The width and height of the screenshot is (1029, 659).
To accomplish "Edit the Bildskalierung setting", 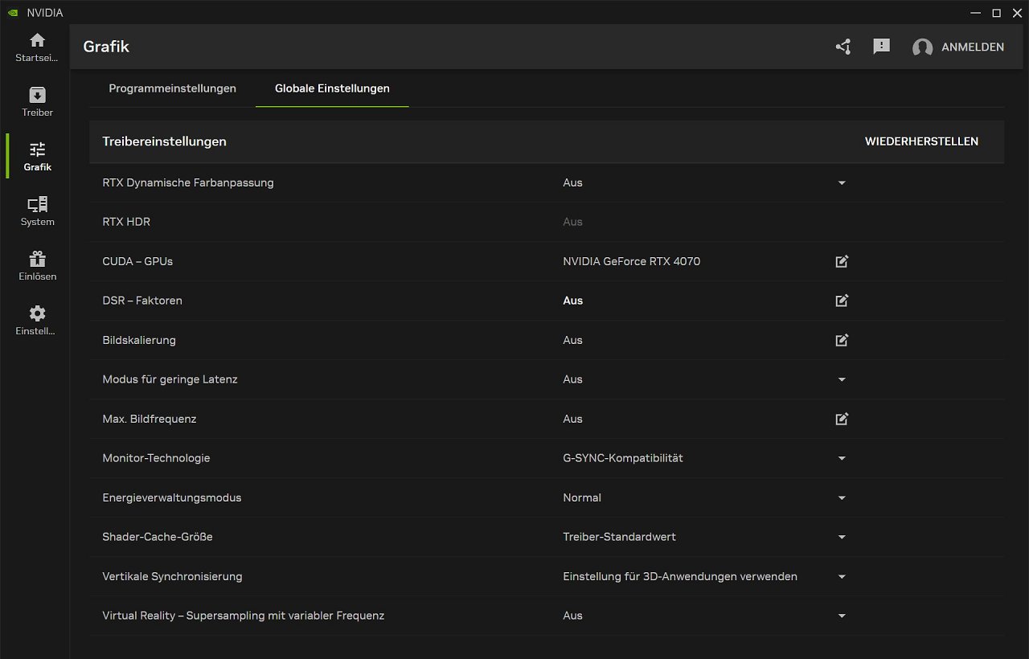I will (842, 340).
